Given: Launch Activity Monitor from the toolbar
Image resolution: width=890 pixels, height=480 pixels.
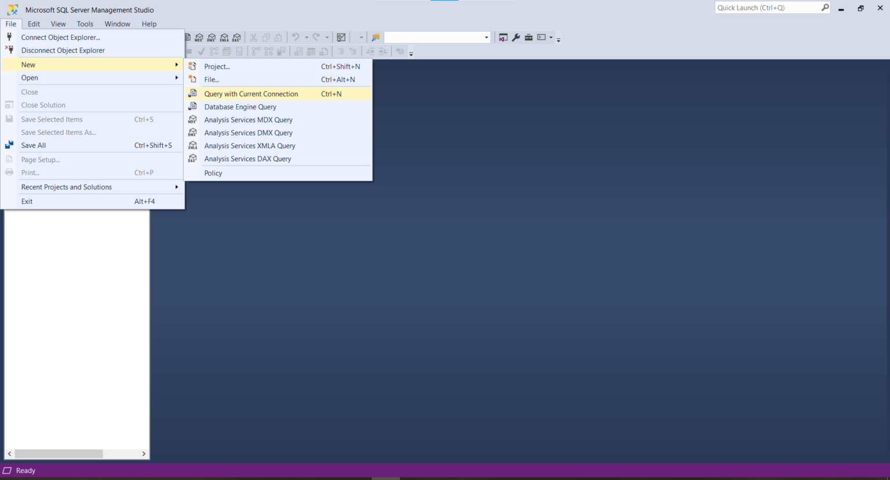Looking at the screenshot, I should [x=341, y=37].
